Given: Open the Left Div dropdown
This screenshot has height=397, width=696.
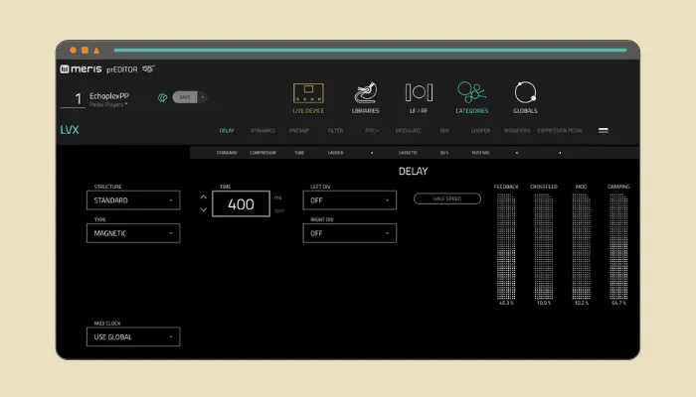Looking at the screenshot, I should (x=349, y=200).
